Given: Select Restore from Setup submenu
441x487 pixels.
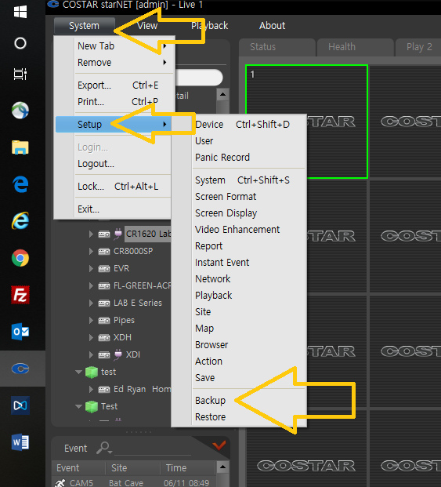Looking at the screenshot, I should click(x=210, y=416).
